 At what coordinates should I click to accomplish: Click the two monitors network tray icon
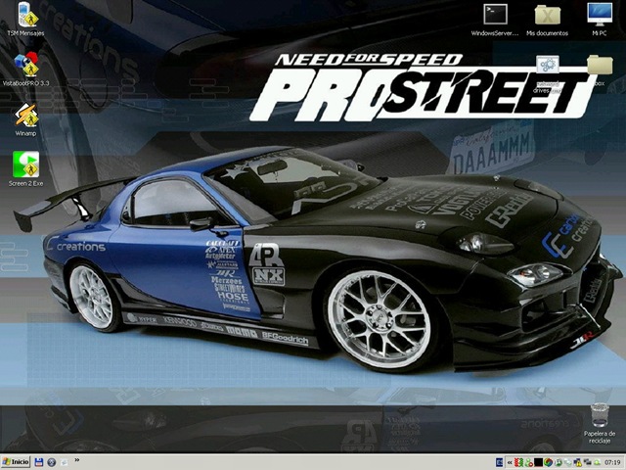(587, 462)
